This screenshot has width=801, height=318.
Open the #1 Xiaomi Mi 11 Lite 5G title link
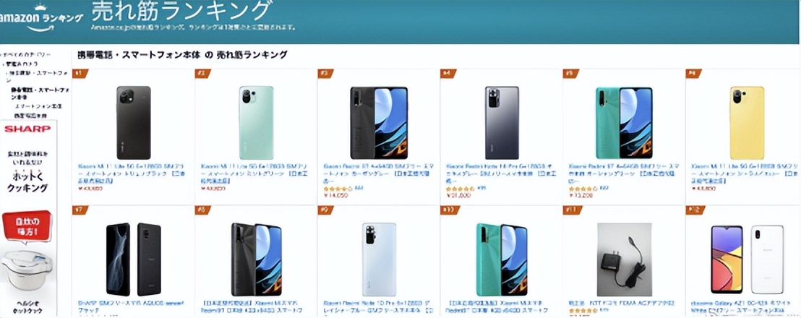tap(132, 170)
